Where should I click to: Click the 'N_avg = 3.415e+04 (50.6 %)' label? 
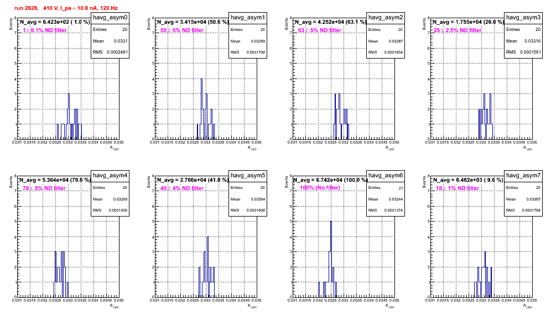coord(193,22)
